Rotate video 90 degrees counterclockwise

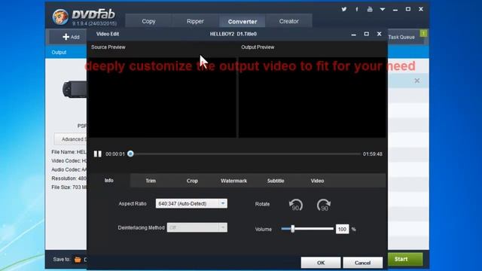click(296, 205)
